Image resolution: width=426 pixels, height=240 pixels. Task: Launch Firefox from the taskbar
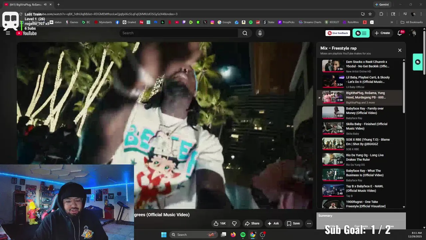pos(233,235)
